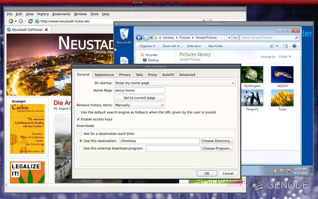The width and height of the screenshot is (318, 199).
Task: Click the reload page icon in Arora toolbar
Action: point(30,21)
